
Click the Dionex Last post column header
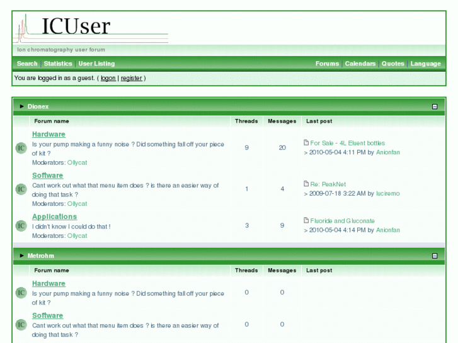click(319, 121)
